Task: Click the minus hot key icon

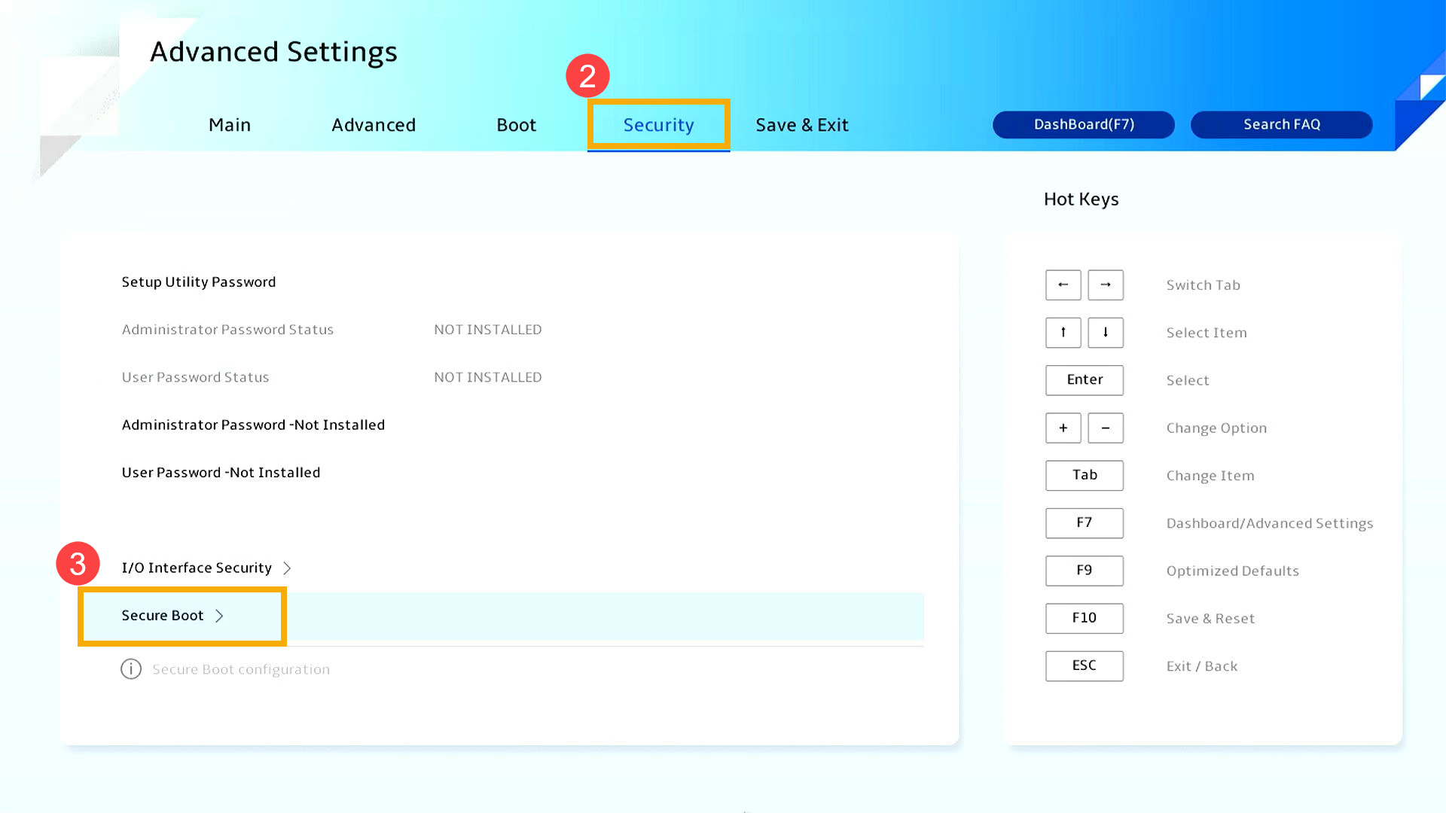Action: tap(1105, 428)
